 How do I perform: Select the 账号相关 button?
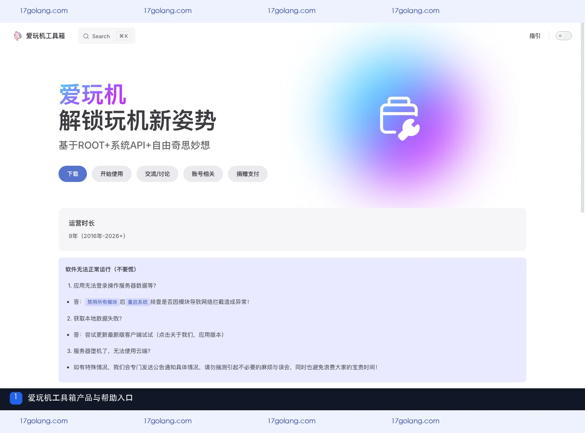203,174
